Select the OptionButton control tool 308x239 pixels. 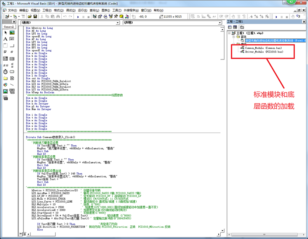[x=12, y=52]
